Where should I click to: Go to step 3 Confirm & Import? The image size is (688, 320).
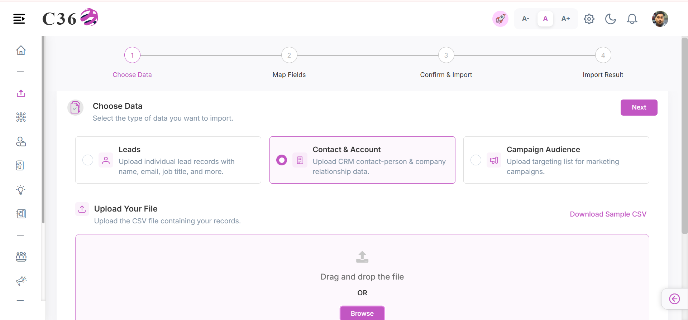(x=446, y=55)
